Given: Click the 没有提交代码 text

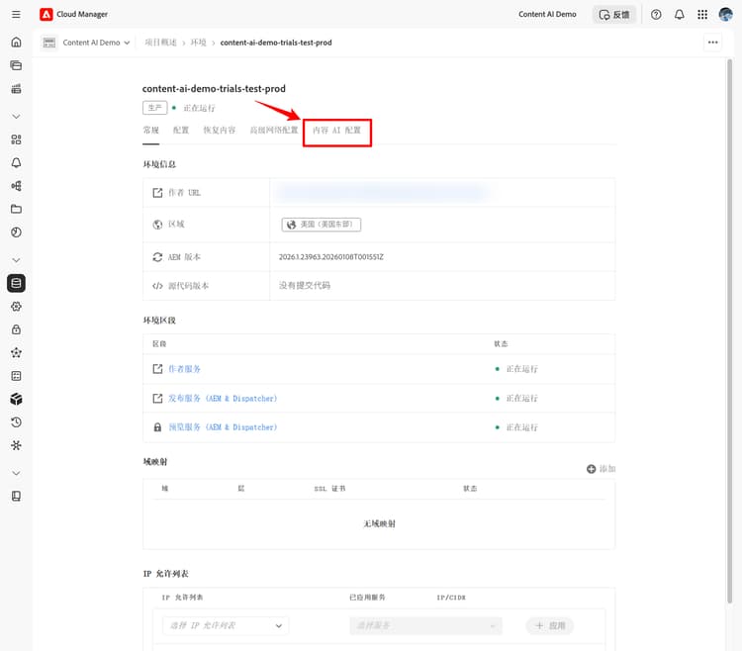Looking at the screenshot, I should (x=305, y=285).
